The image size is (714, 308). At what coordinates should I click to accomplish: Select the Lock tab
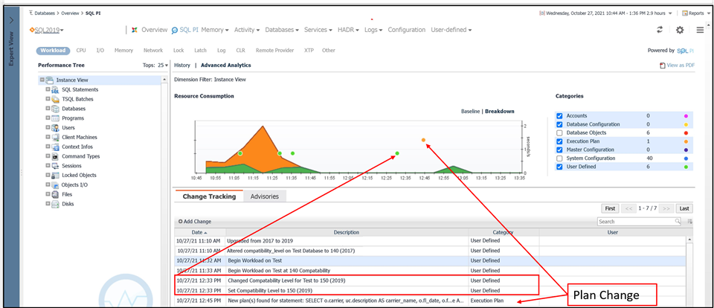[x=178, y=51]
